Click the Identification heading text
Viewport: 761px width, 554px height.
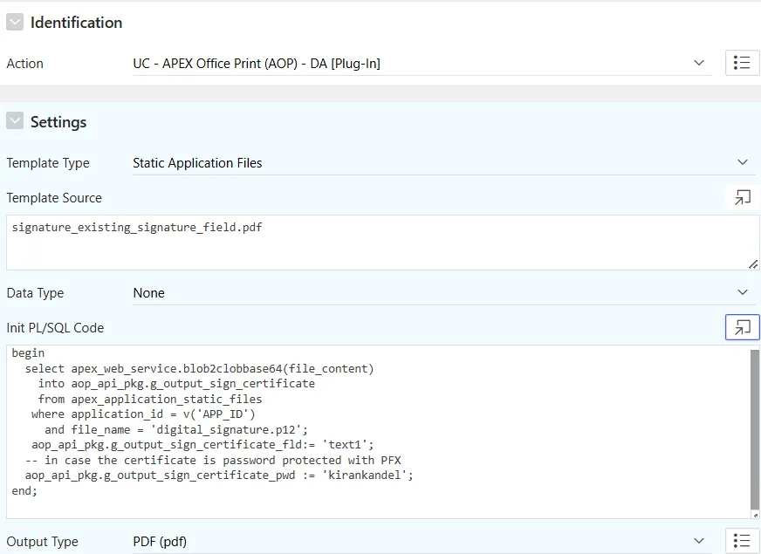tap(76, 23)
